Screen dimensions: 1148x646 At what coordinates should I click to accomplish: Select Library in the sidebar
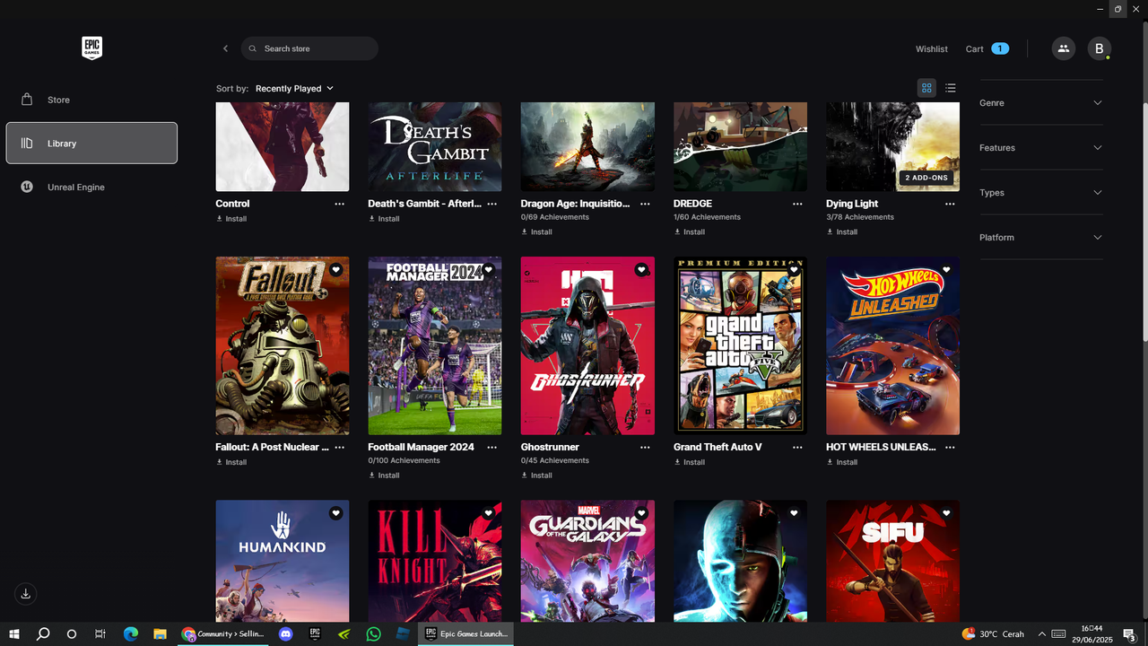tap(91, 144)
